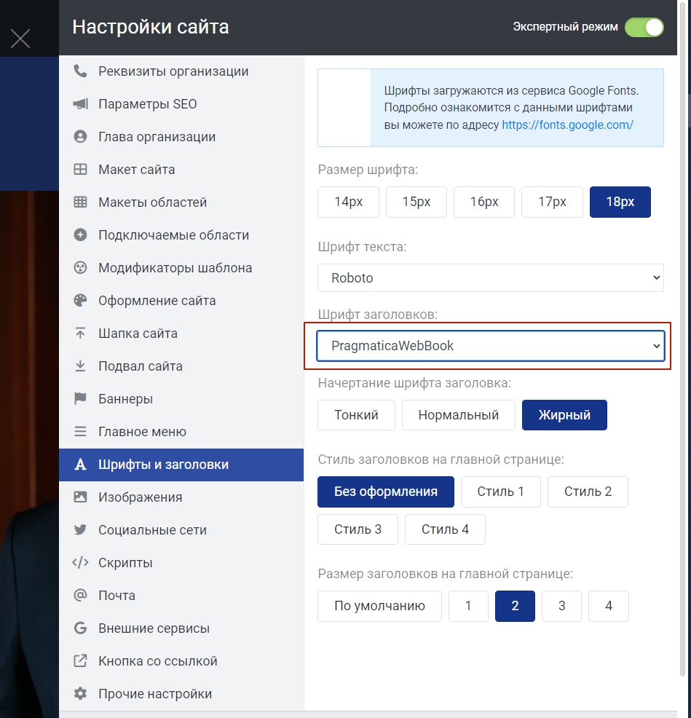The height and width of the screenshot is (718, 691).
Task: Choose Тонкий heading font weight
Action: point(356,415)
